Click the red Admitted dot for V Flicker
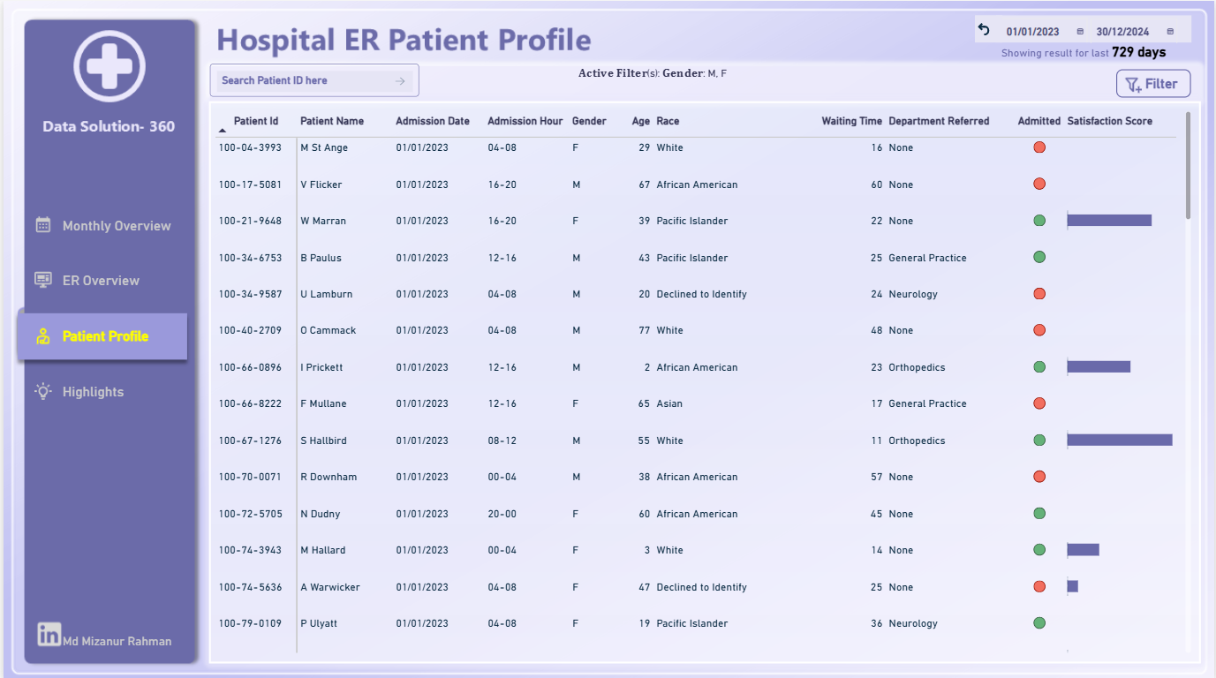 coord(1039,184)
